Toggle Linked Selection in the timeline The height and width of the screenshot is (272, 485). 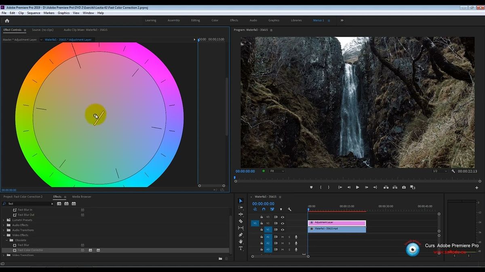tap(272, 209)
